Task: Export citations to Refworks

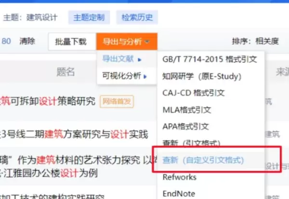Action: click(x=180, y=177)
